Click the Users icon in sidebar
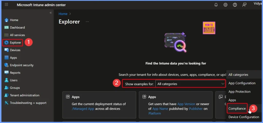The width and height of the screenshot is (263, 123). coord(6,80)
